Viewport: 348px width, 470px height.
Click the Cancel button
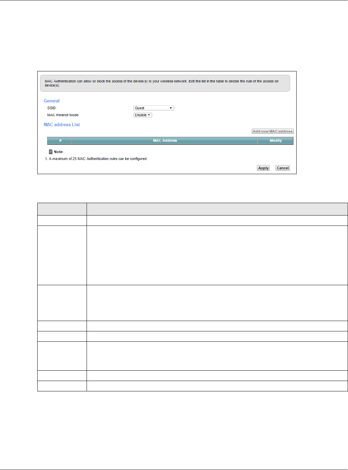283,168
